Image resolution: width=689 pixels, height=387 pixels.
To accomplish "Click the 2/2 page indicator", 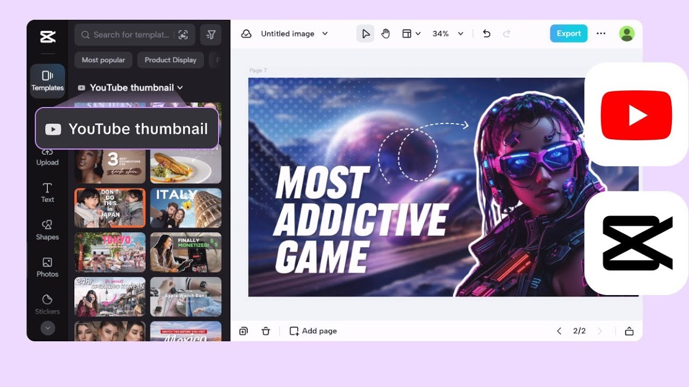I will pyautogui.click(x=579, y=331).
